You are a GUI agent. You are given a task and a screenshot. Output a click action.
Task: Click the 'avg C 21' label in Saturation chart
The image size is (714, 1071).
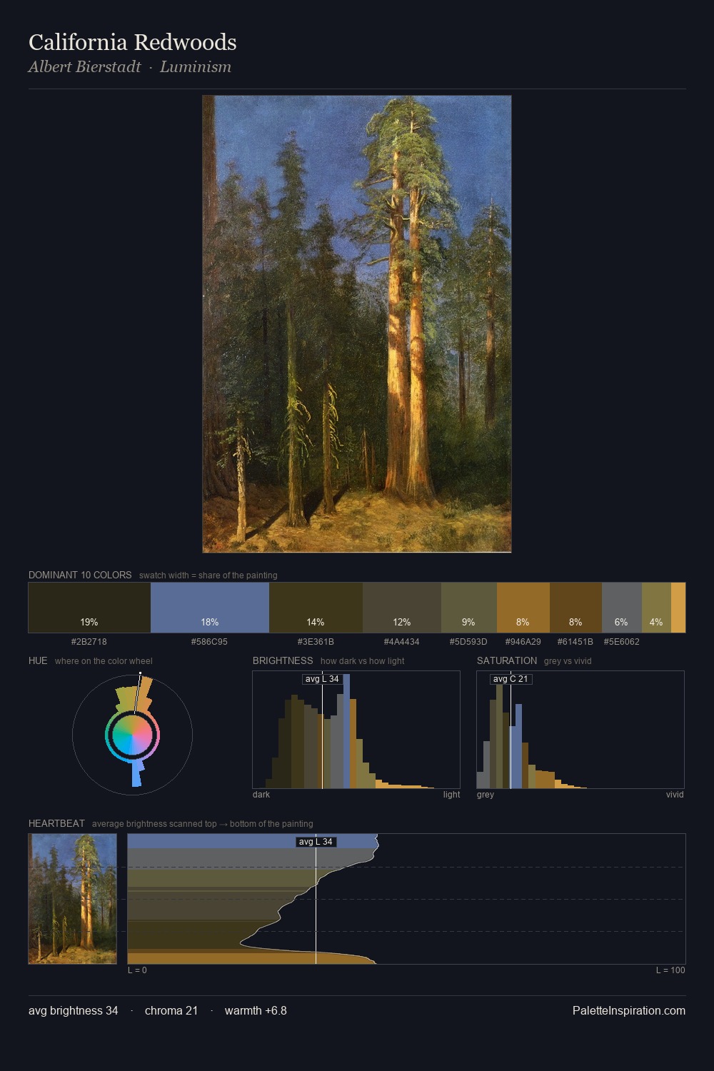pyautogui.click(x=511, y=679)
